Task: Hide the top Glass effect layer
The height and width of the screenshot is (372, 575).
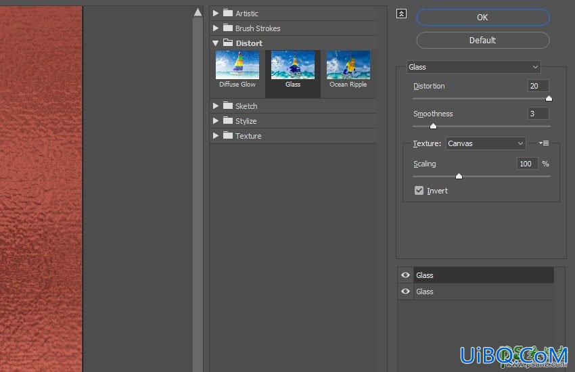Action: click(x=405, y=275)
